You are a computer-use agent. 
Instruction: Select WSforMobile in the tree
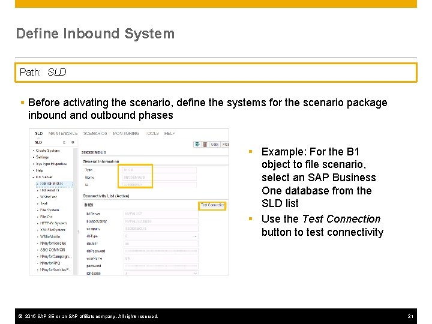(50, 236)
